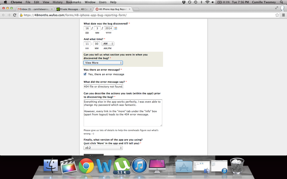Click the error message text field

pos(103,86)
